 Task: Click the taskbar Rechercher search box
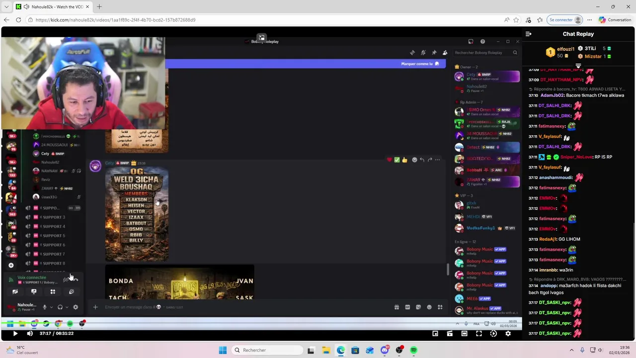(268, 350)
